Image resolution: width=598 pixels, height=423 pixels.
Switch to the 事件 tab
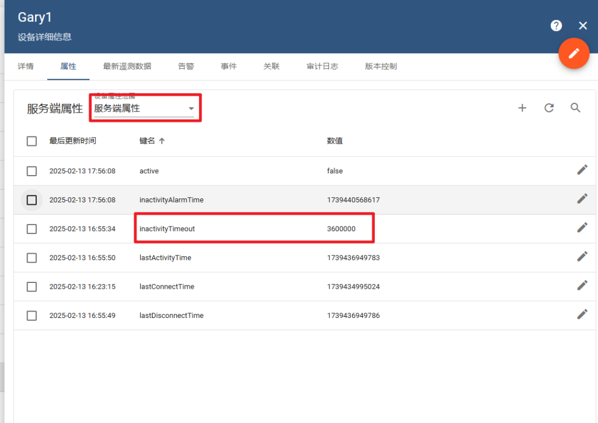click(x=229, y=67)
